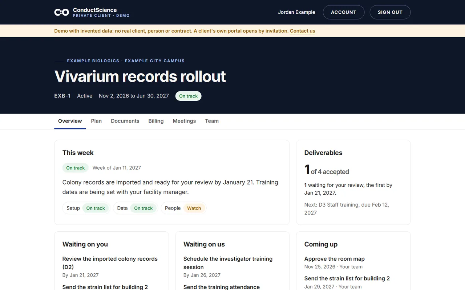Switch to the Plan tab

(96, 121)
